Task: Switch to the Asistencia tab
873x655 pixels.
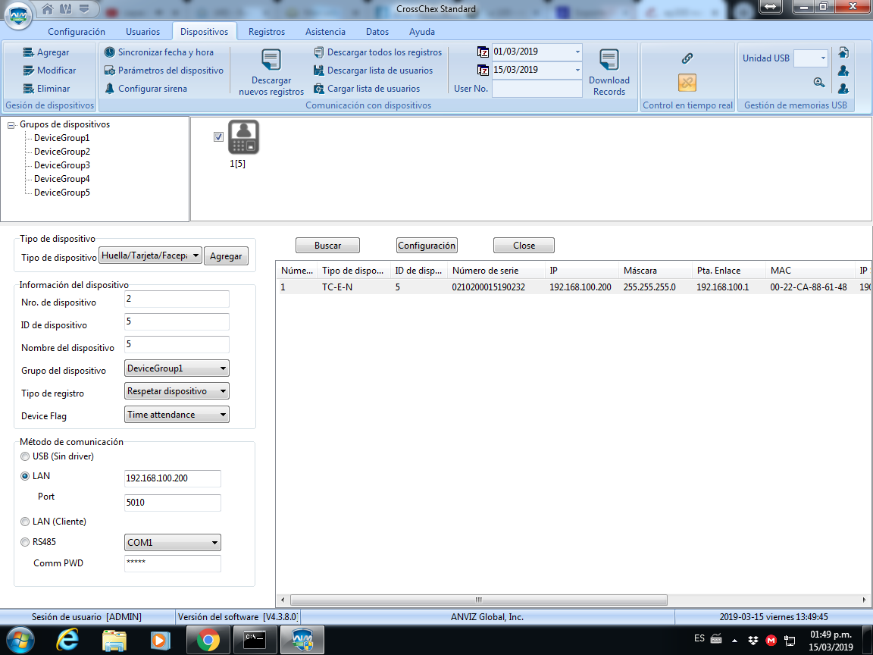Action: [x=325, y=32]
